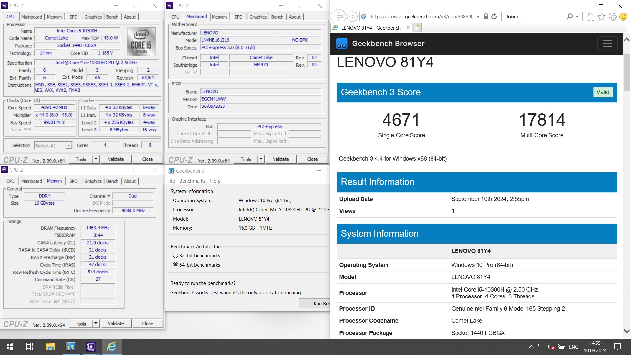Screen dimensions: 631x355
Task: Open the Geekbench Browser hamburger menu
Action: pos(607,43)
